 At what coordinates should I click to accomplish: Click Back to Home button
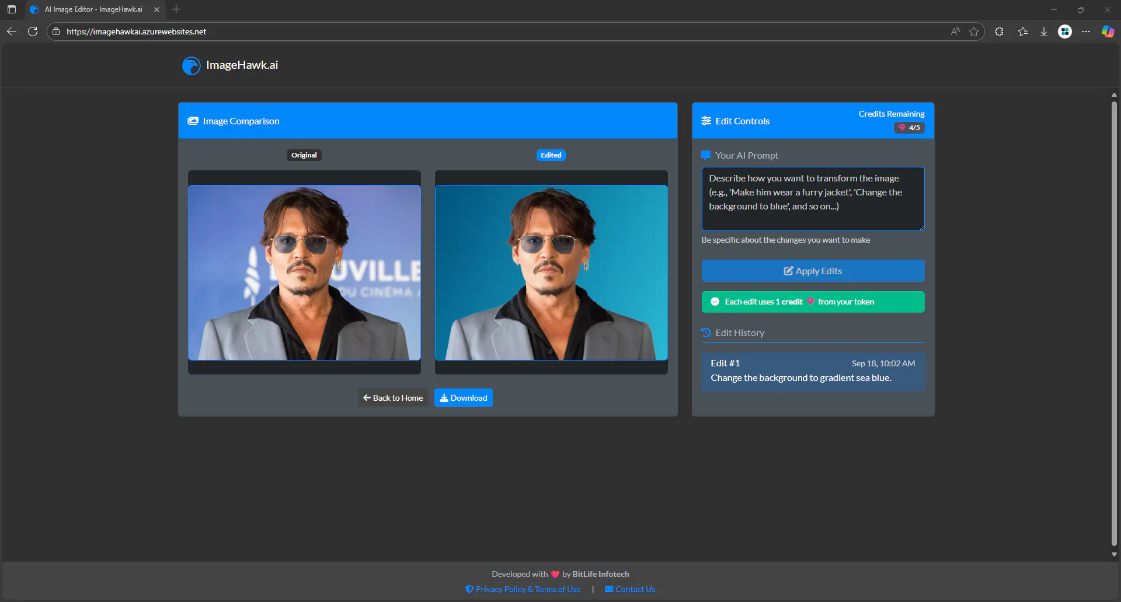click(x=393, y=398)
